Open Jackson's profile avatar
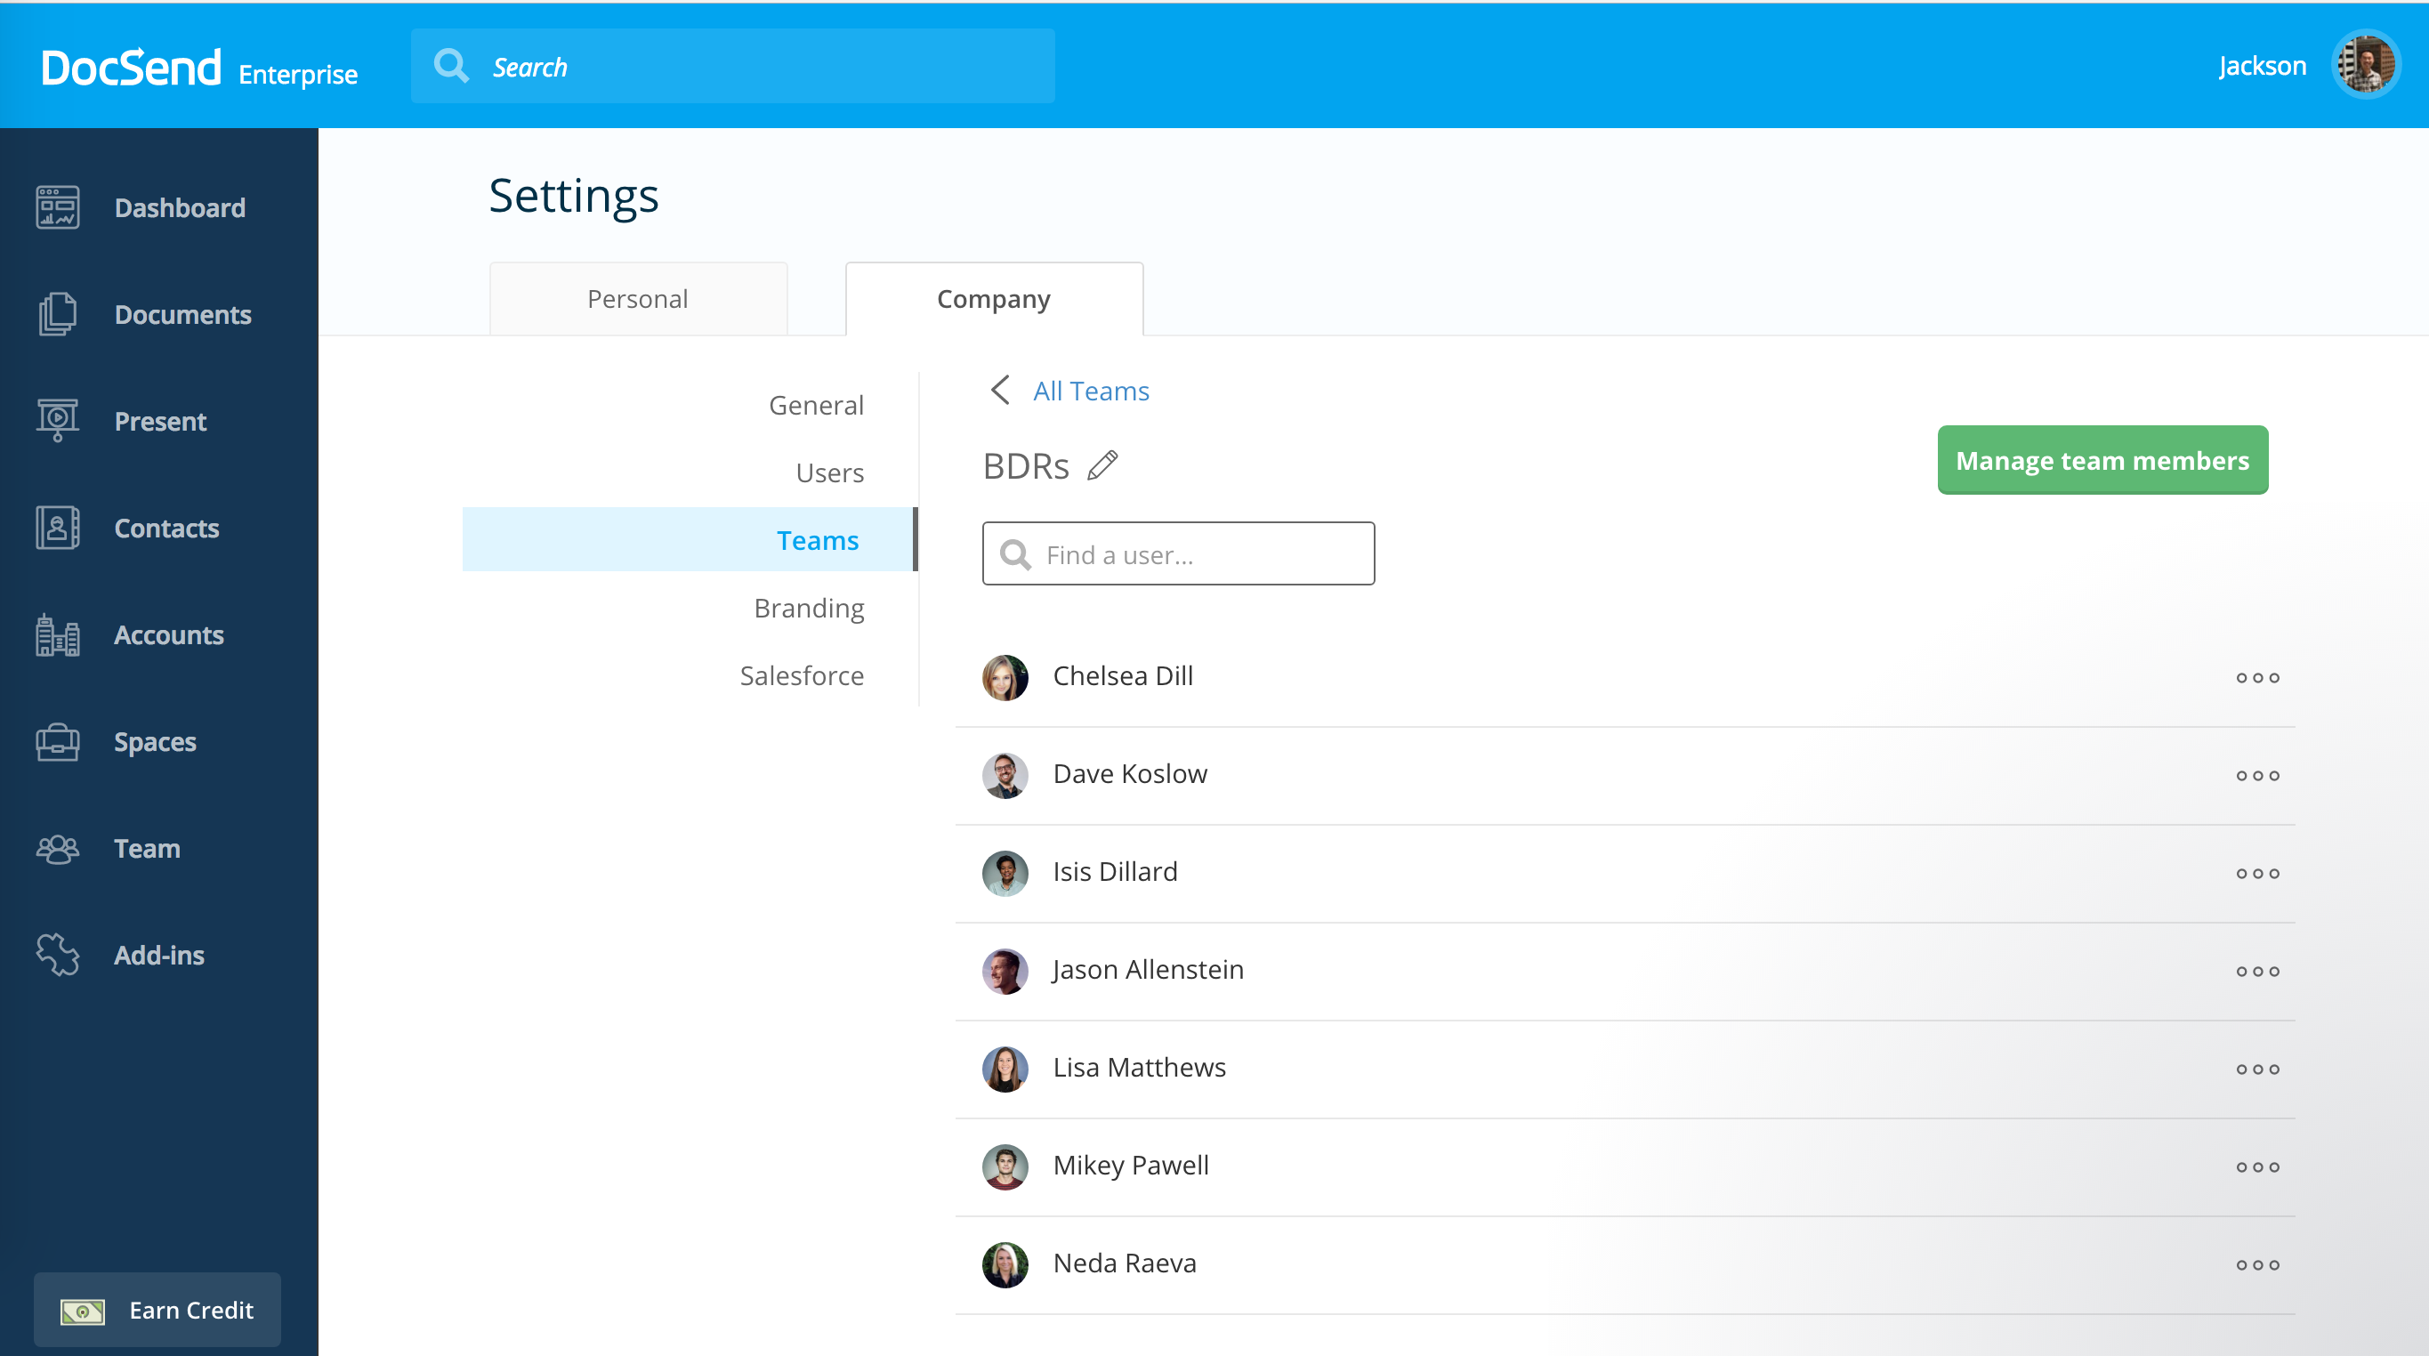The image size is (2429, 1356). point(2366,65)
